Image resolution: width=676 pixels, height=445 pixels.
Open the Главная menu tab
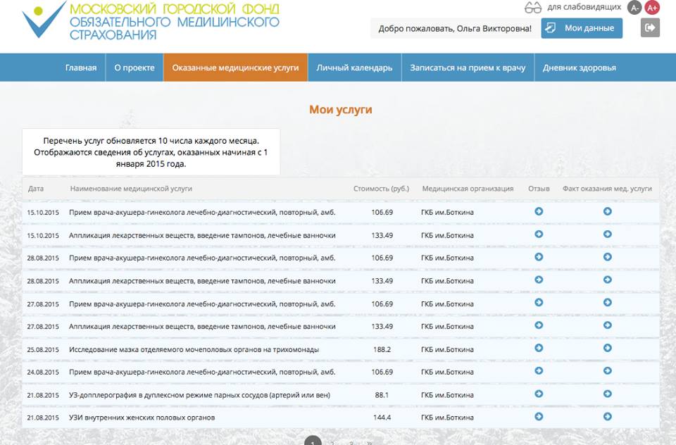click(x=81, y=68)
